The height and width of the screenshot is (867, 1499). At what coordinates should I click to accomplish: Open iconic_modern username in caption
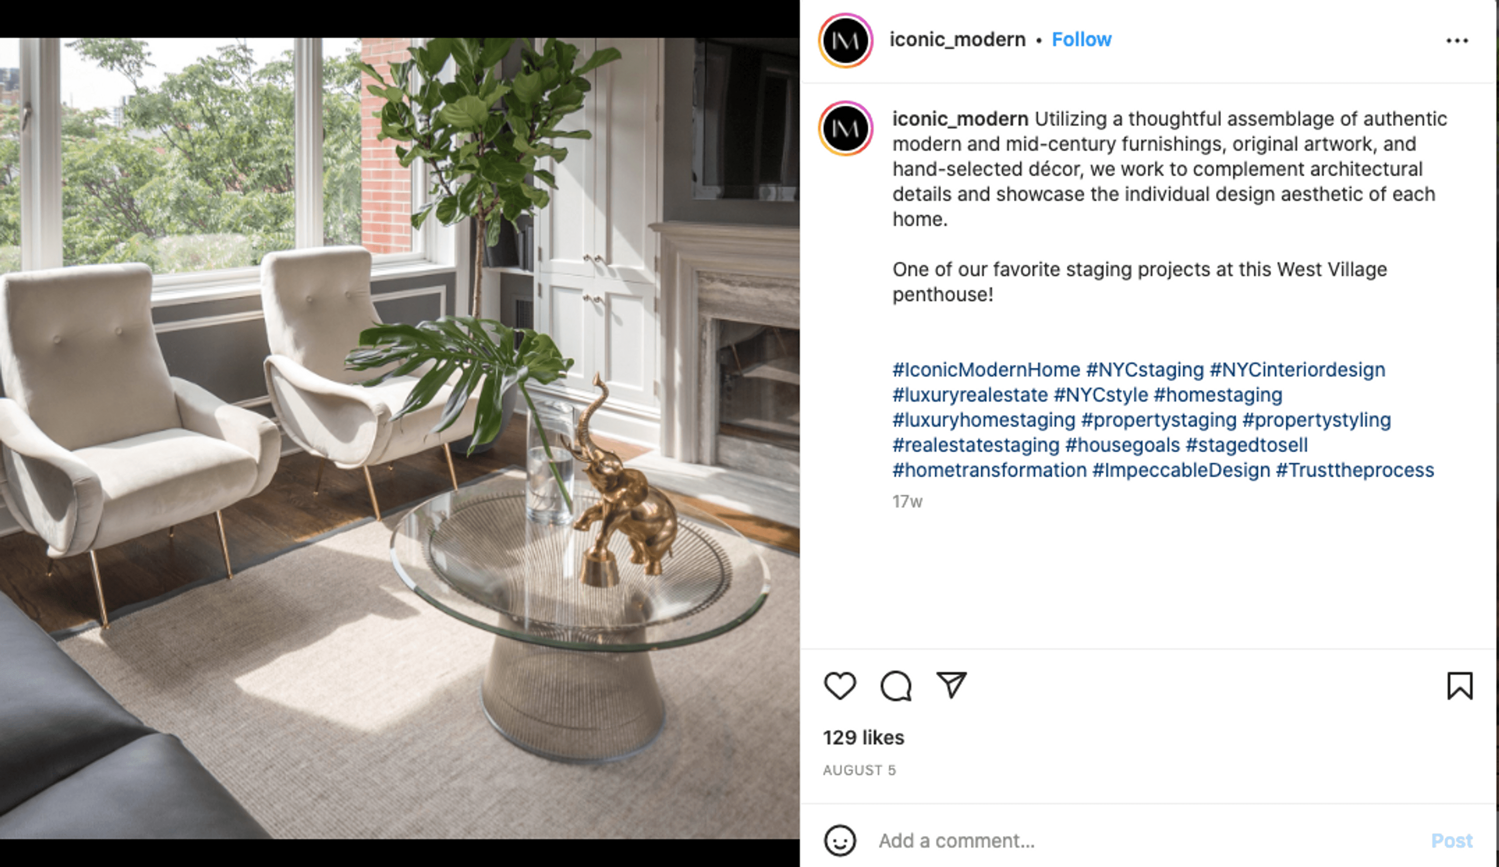click(x=960, y=119)
